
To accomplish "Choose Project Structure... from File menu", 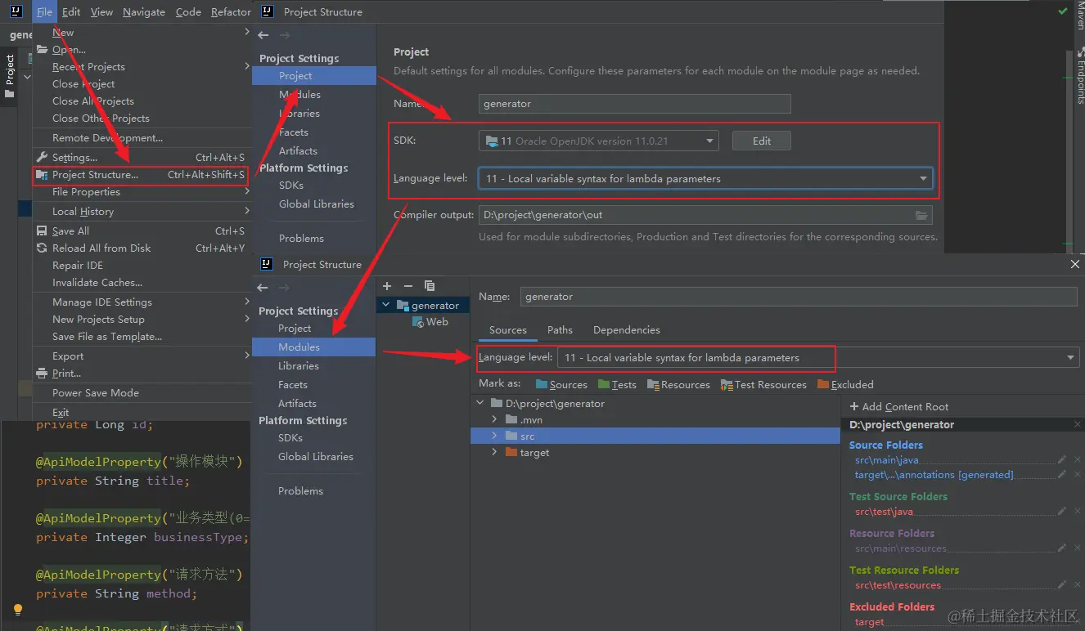I will (141, 174).
